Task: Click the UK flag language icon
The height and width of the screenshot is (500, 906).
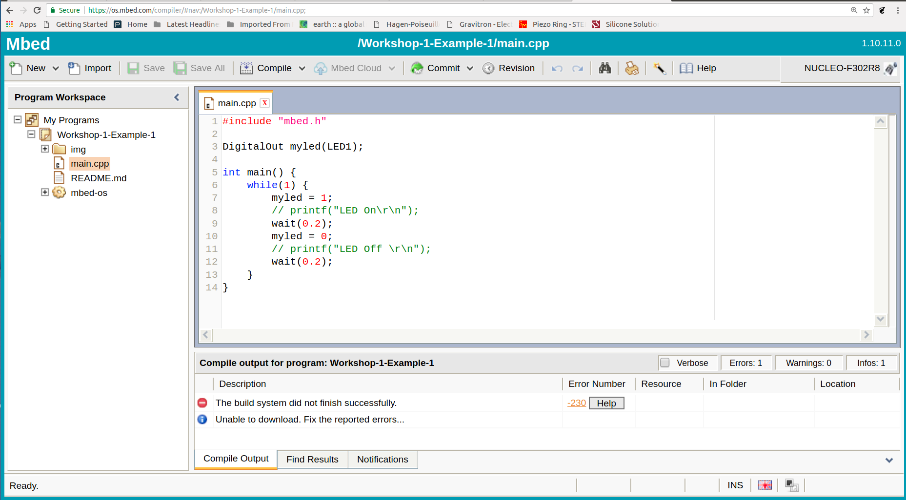Action: pos(765,485)
